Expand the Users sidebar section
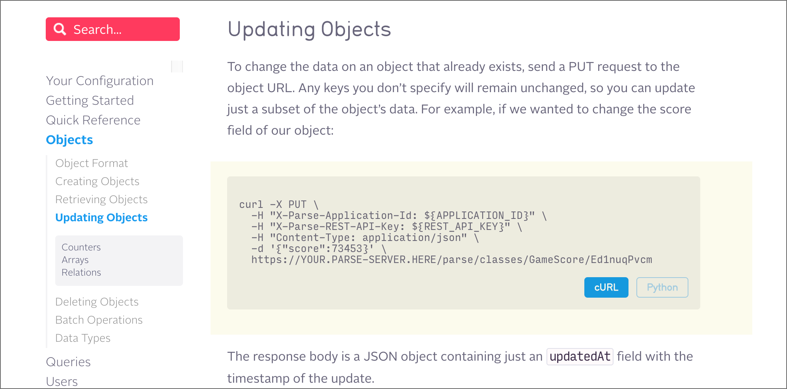 [62, 381]
